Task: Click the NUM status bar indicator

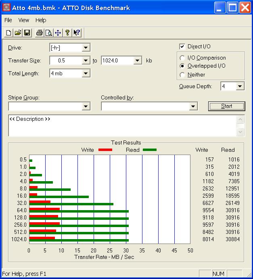Action: [218, 274]
